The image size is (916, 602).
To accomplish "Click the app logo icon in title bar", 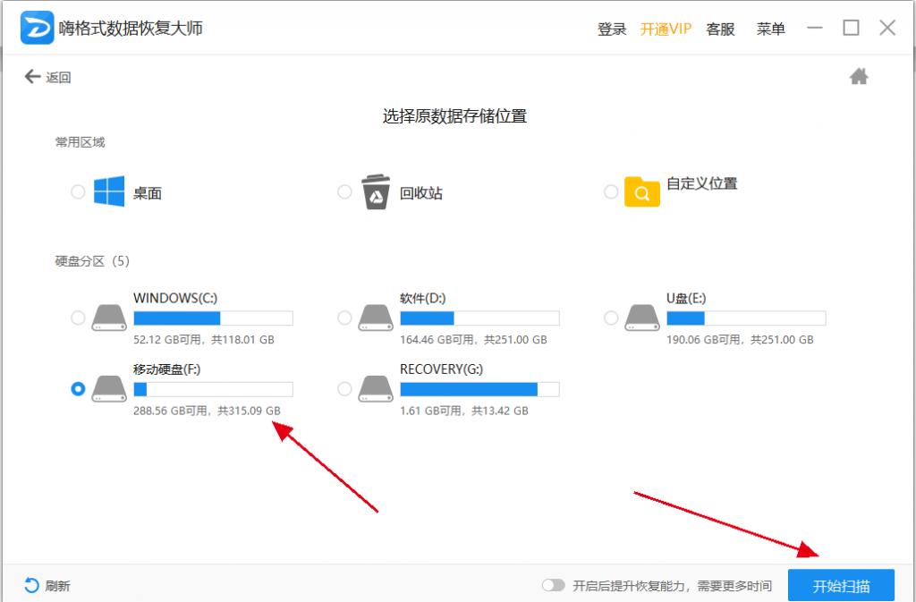I will tap(37, 28).
